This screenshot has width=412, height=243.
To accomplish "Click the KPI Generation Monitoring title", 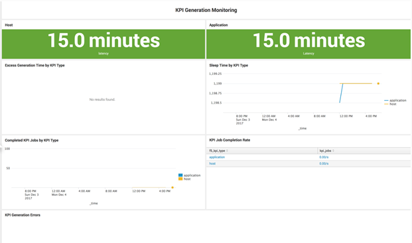I will coord(206,10).
